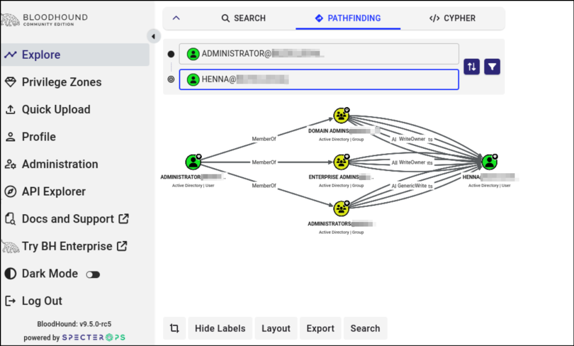The width and height of the screenshot is (574, 346).
Task: Select the HENNA user node in graph
Action: [x=489, y=162]
